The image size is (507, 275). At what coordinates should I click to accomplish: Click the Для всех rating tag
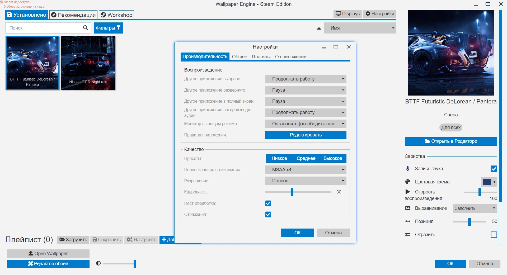pos(451,127)
